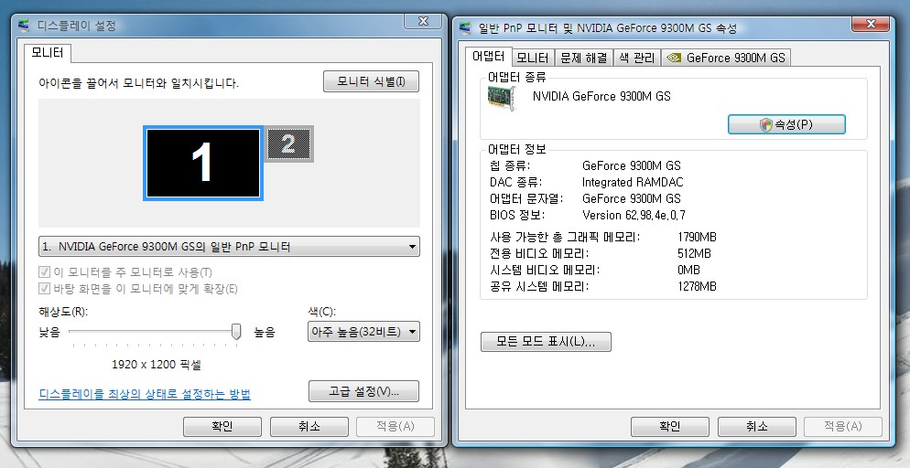Click the 모니터 식별(I) button
Screen dimensions: 910x468
(371, 81)
